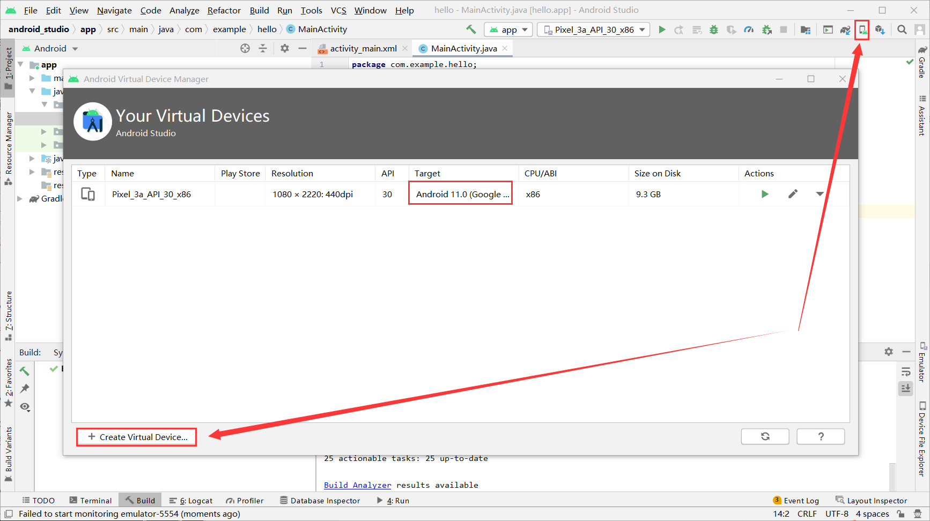
Task: Click Create Virtual Device button
Action: tap(136, 437)
